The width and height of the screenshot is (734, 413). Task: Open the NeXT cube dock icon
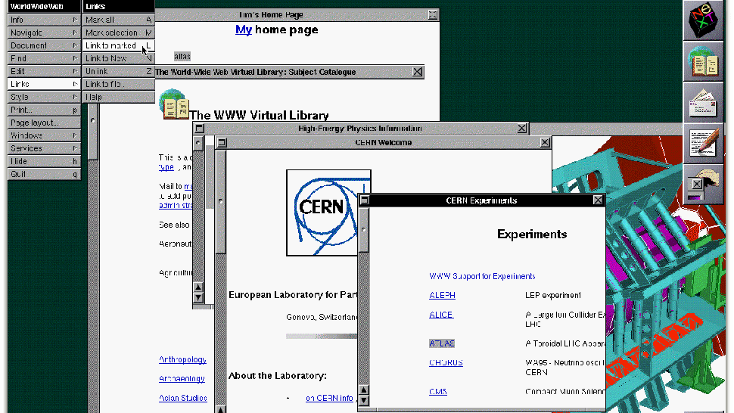[x=703, y=20]
